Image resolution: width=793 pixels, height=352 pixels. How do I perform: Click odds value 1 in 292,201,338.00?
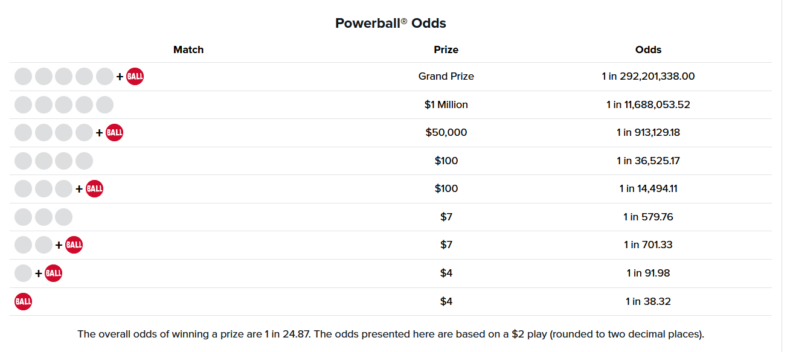[648, 77]
